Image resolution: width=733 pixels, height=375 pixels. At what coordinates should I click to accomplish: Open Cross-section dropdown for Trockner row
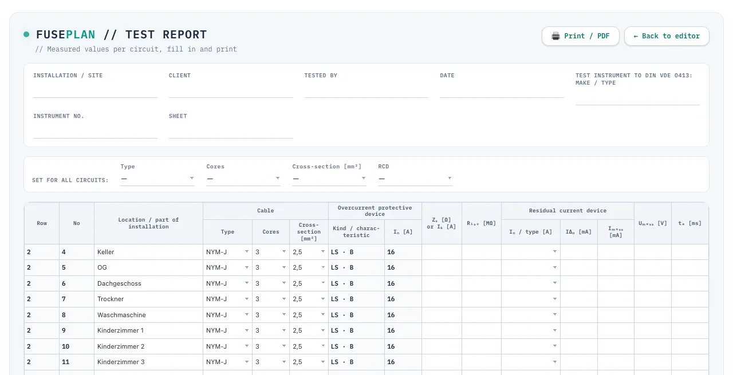click(x=309, y=299)
